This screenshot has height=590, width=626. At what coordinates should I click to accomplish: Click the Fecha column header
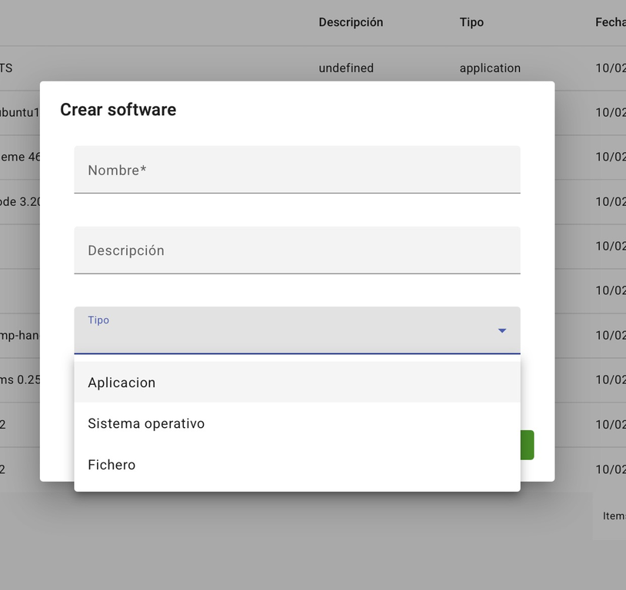610,22
